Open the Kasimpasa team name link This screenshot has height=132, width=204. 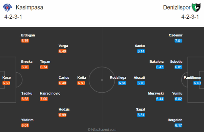pyautogui.click(x=29, y=7)
